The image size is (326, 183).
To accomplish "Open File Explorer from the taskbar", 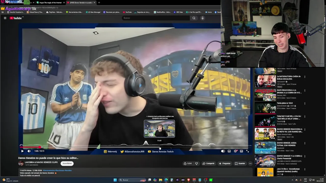I will point(160,180).
